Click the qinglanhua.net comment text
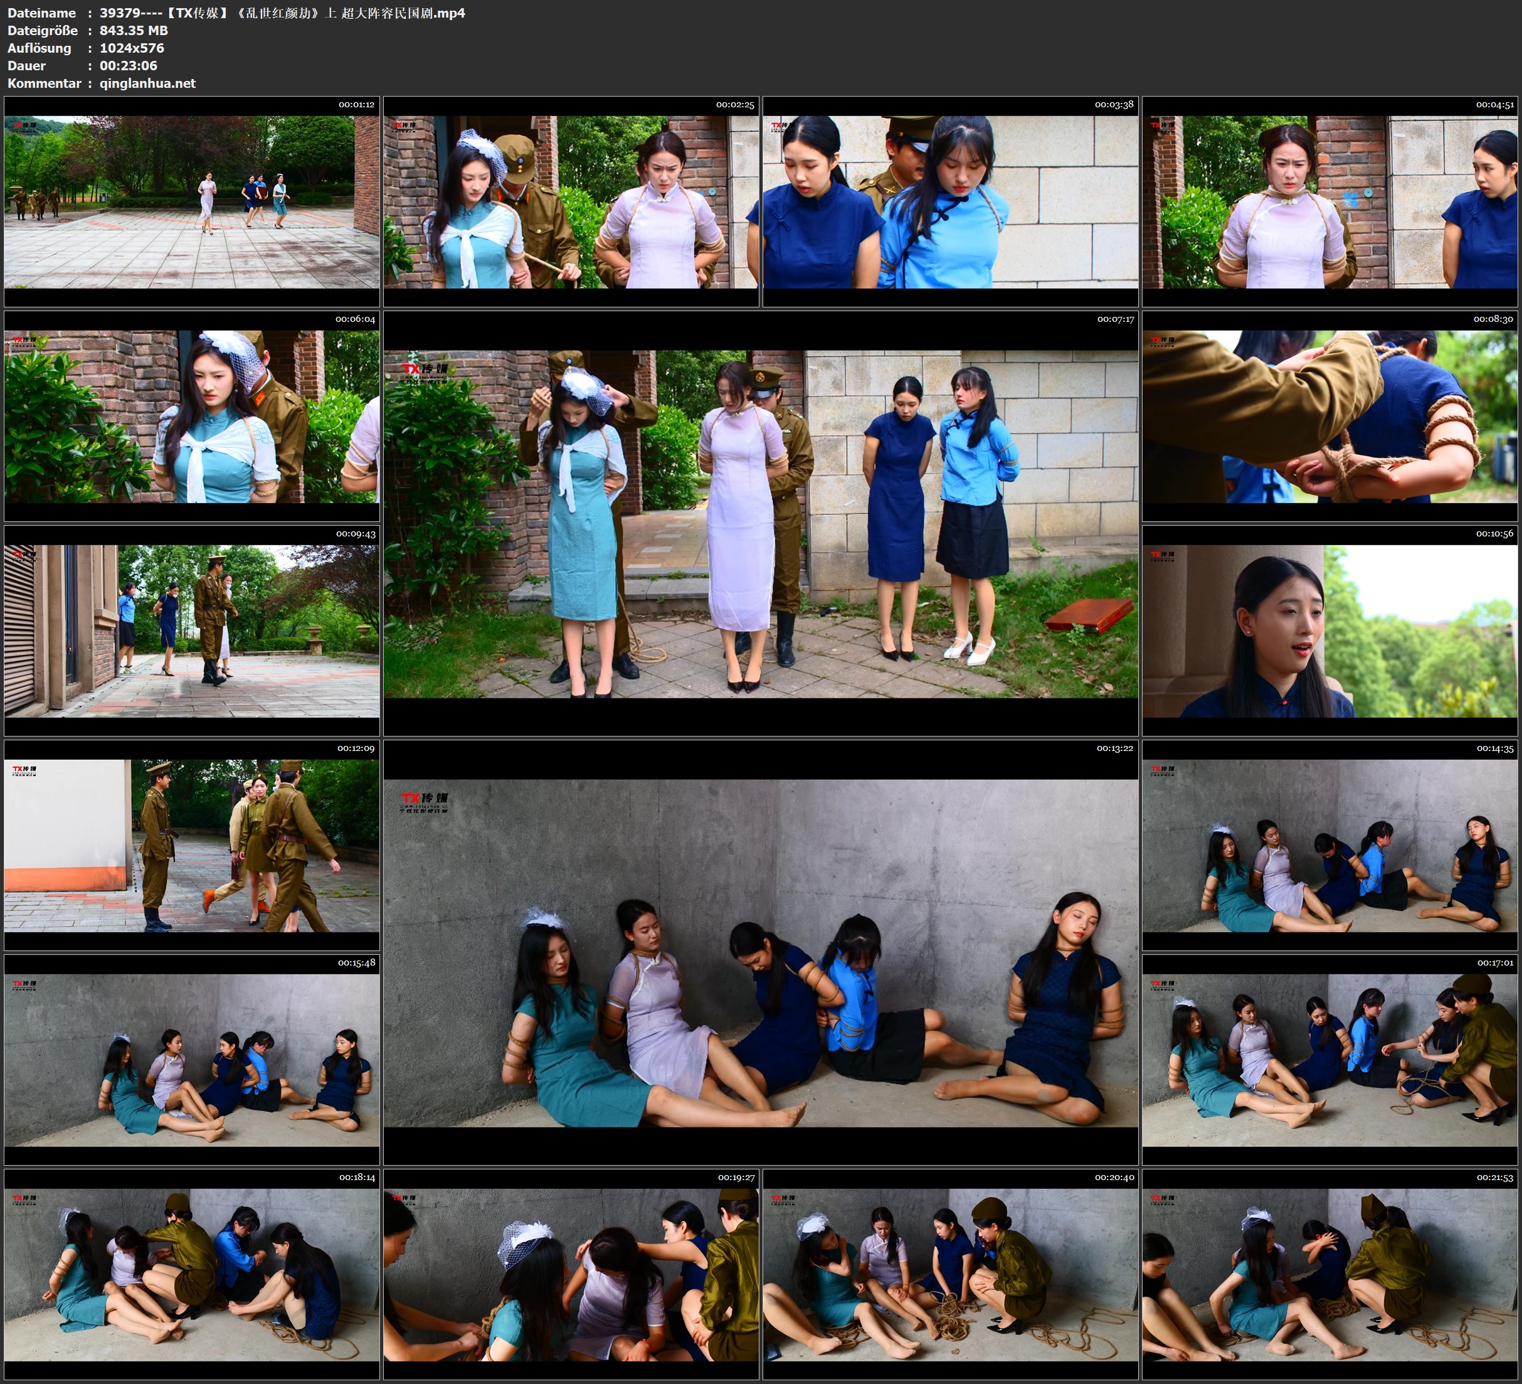The image size is (1522, 1384). pos(147,83)
